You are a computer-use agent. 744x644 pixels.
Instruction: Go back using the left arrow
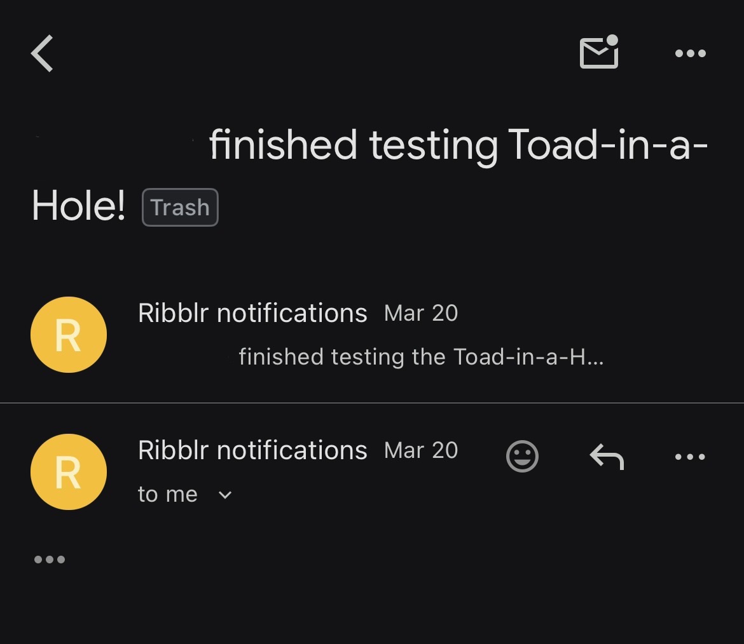43,53
